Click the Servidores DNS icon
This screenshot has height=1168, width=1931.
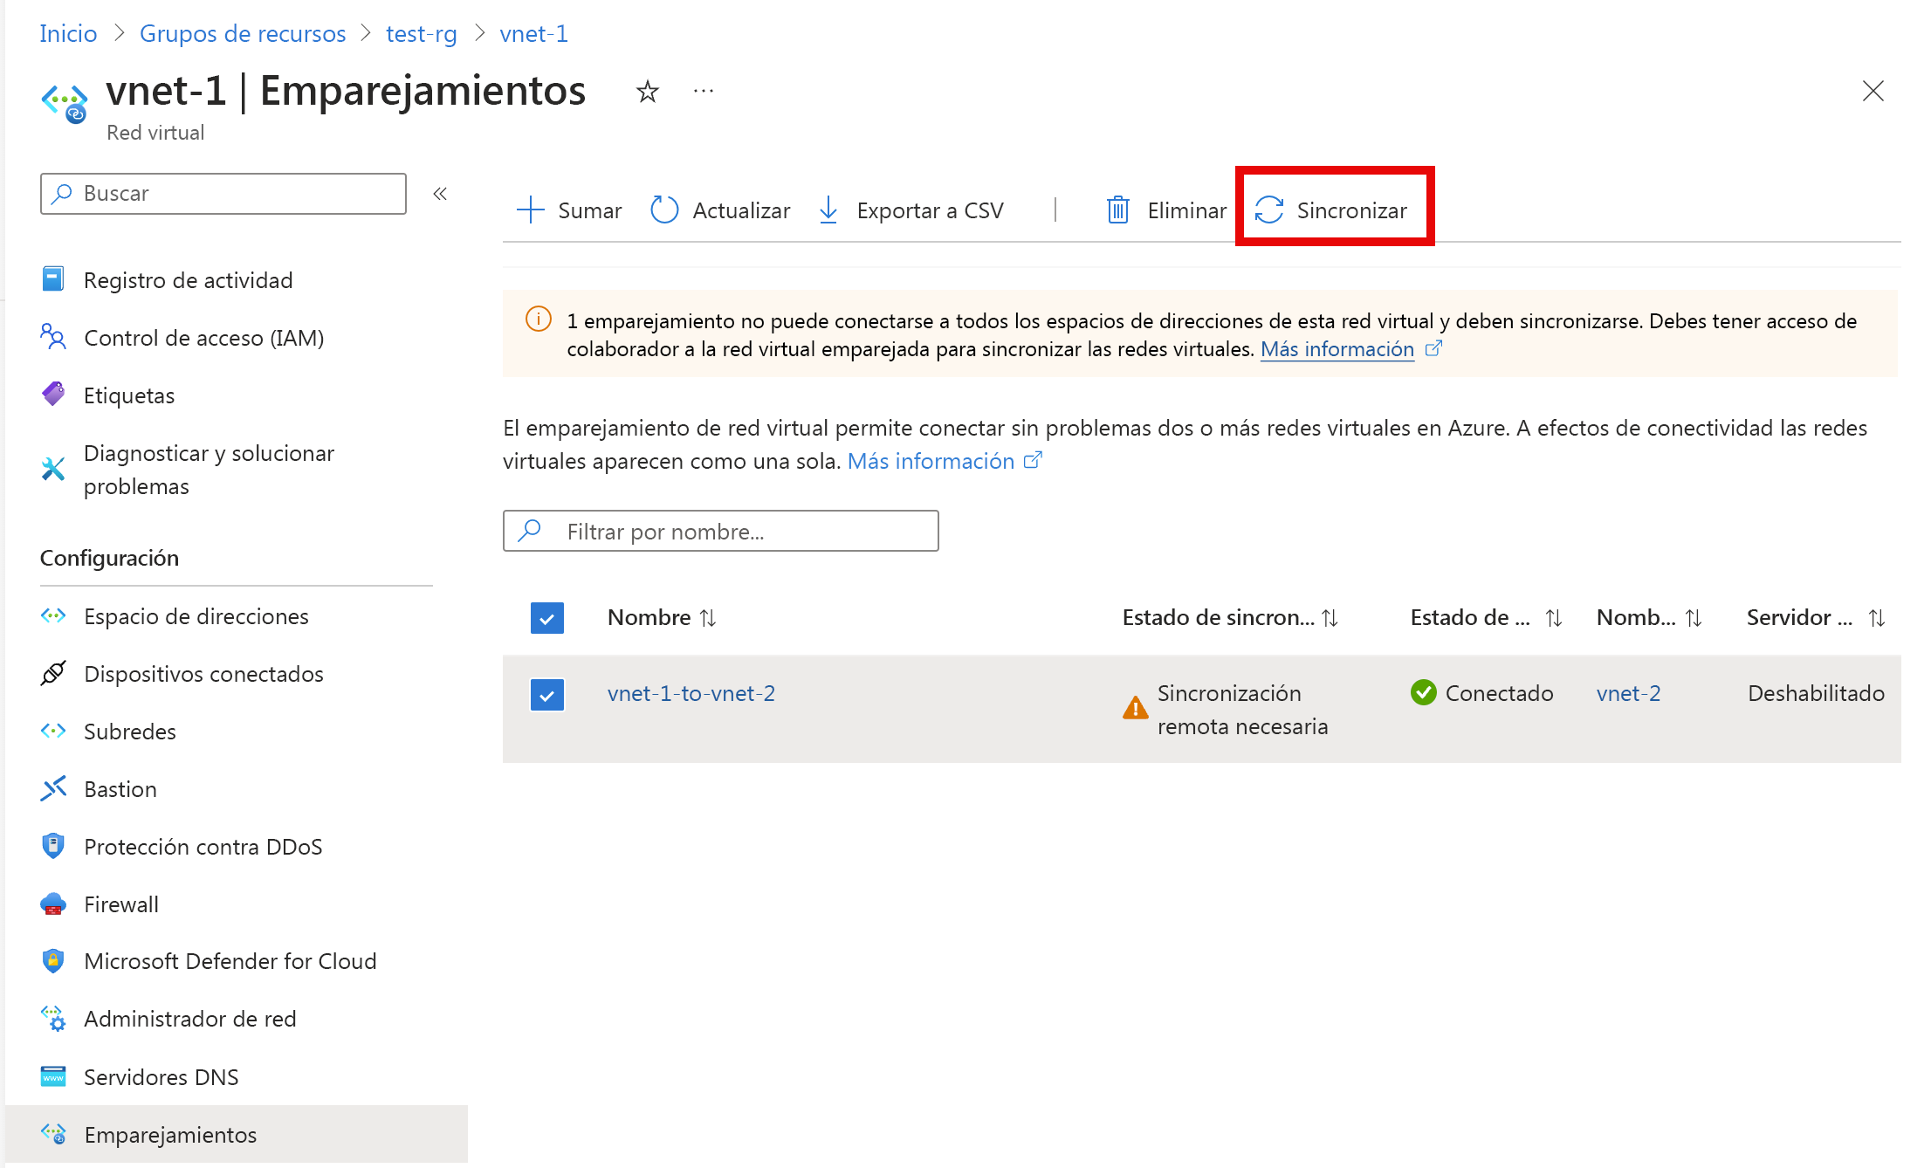tap(53, 1076)
